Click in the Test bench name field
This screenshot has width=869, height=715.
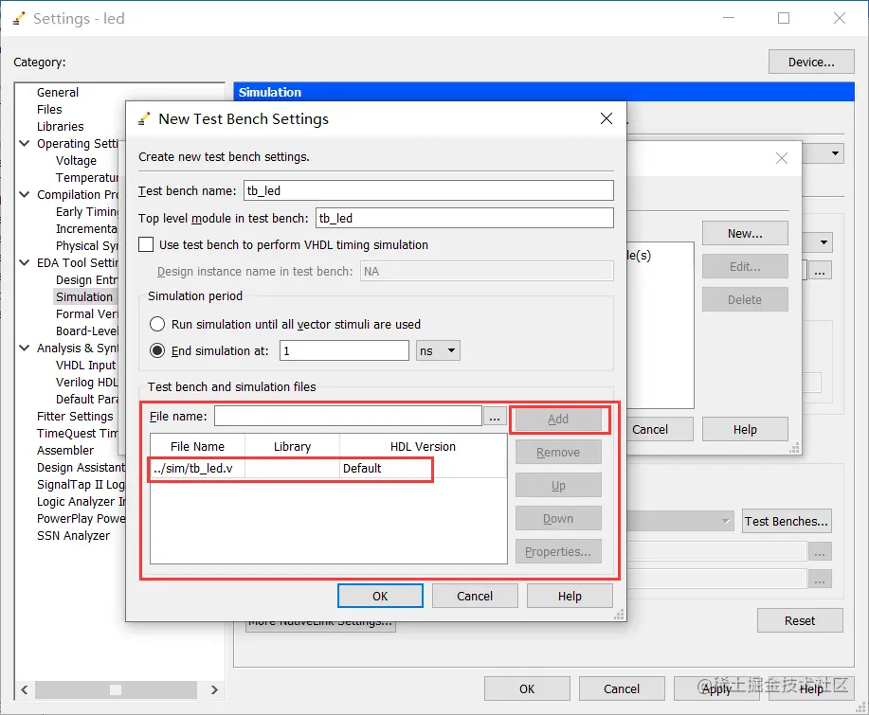coord(428,190)
